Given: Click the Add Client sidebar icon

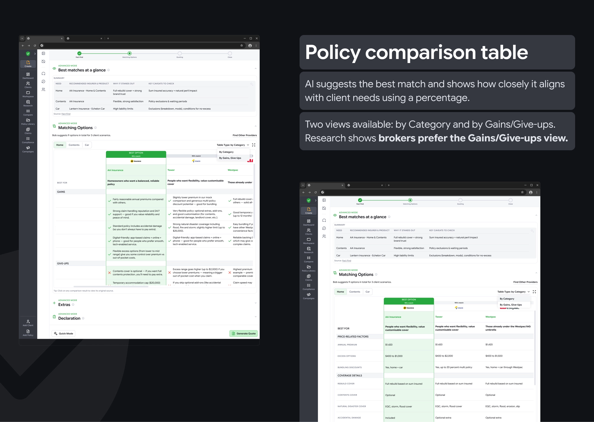Looking at the screenshot, I should click(28, 322).
